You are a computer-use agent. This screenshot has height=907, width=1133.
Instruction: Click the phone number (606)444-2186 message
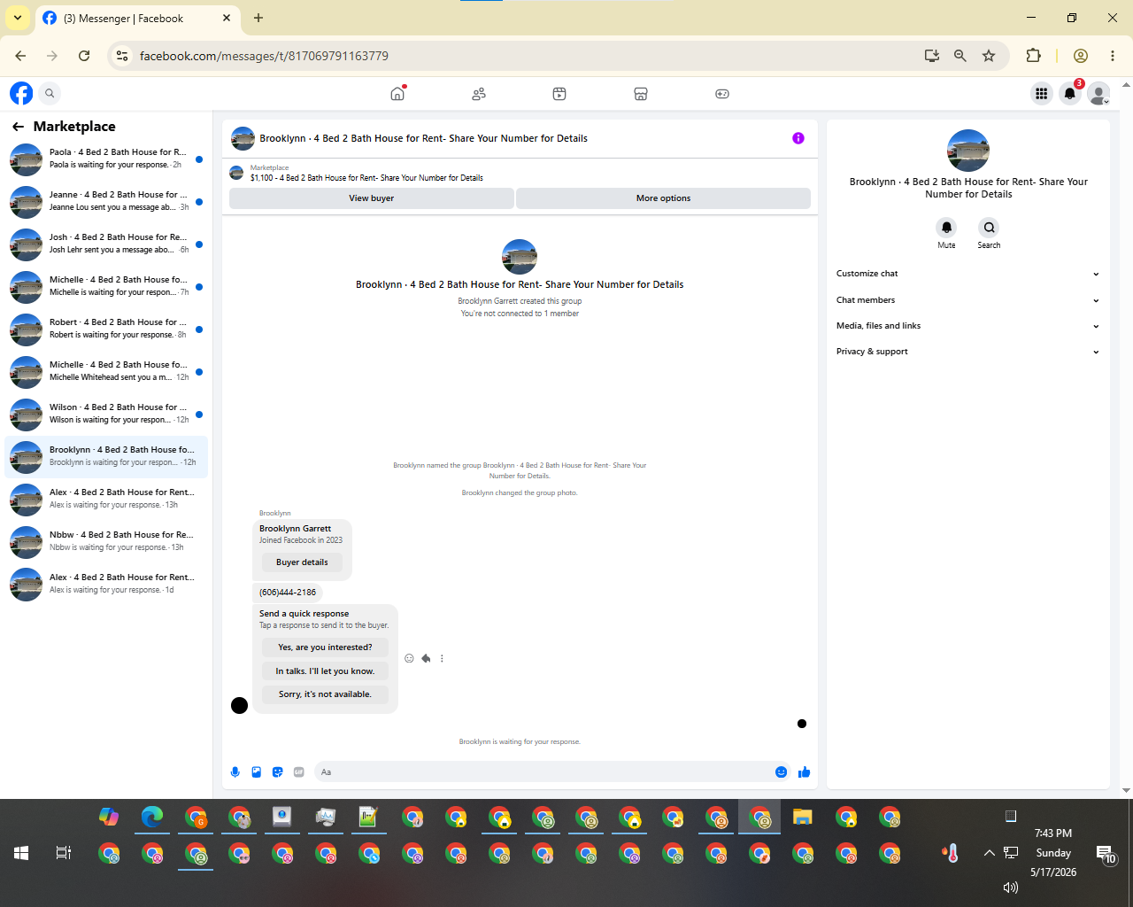point(288,593)
